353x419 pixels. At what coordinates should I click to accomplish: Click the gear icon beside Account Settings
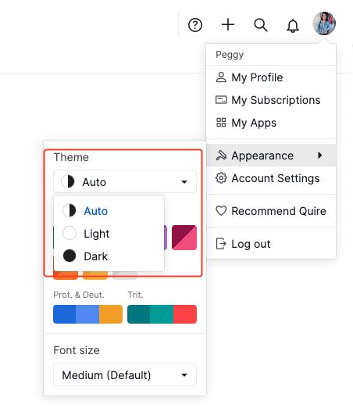pos(221,178)
